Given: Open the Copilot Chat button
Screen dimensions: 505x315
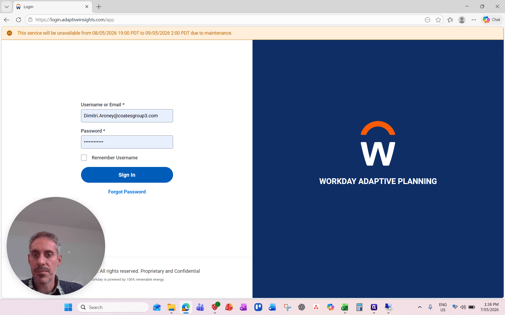Looking at the screenshot, I should click(492, 20).
